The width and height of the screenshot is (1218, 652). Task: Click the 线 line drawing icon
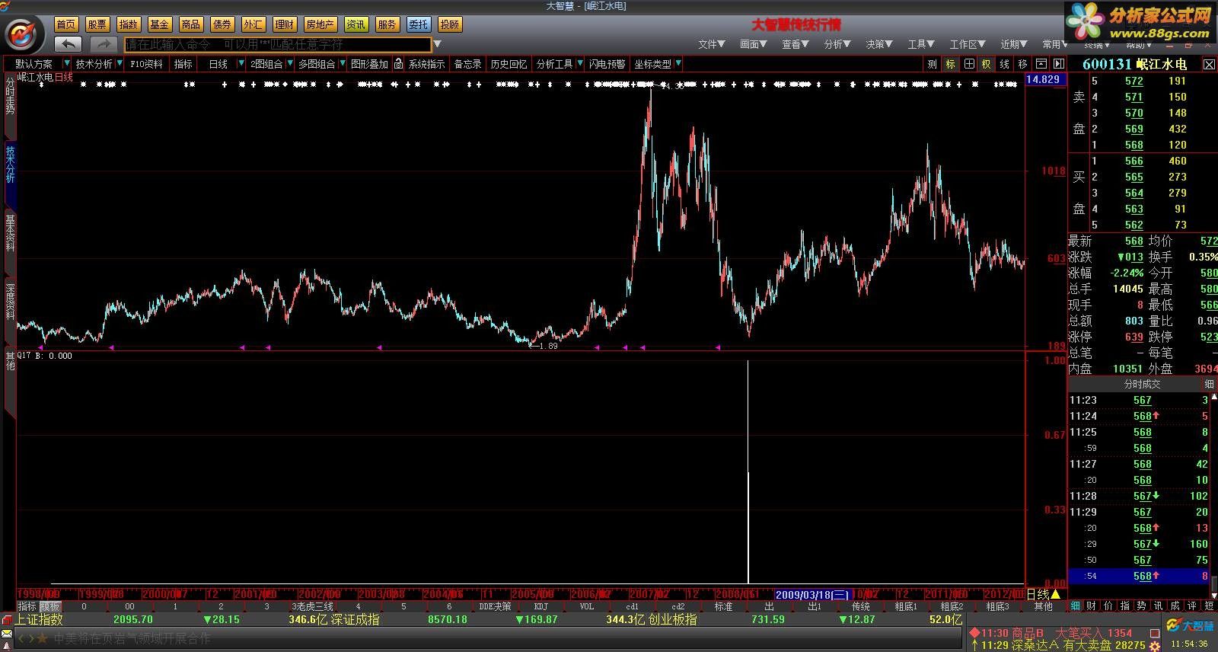pyautogui.click(x=1005, y=64)
